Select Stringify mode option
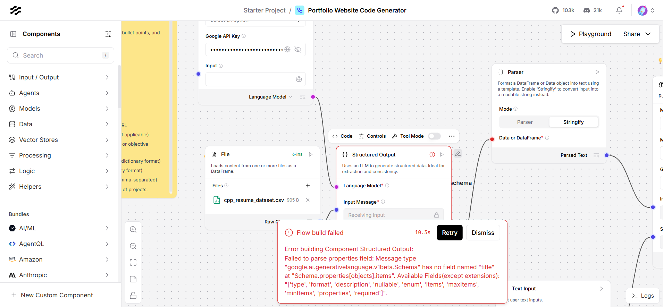 573,122
